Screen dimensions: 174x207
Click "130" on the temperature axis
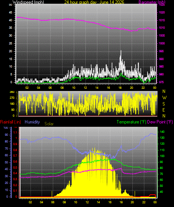[x=162, y=138]
